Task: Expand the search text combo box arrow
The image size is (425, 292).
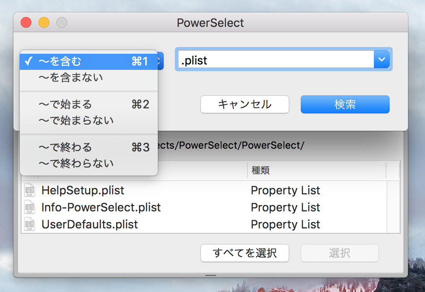Action: pos(382,59)
